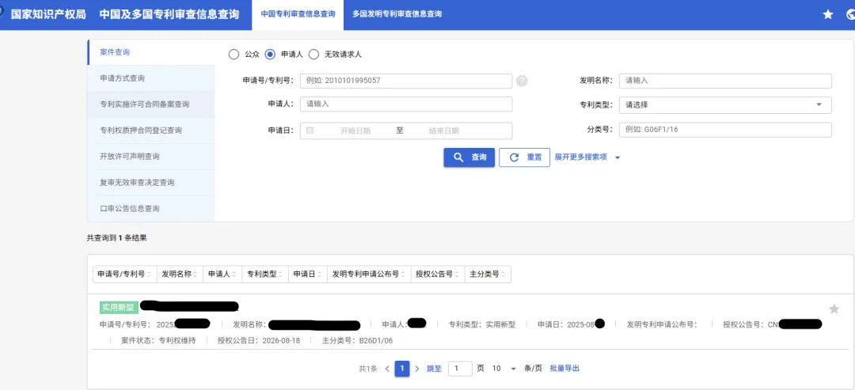The image size is (855, 390).
Task: Click the green 实用新型 tag on result
Action: [118, 308]
